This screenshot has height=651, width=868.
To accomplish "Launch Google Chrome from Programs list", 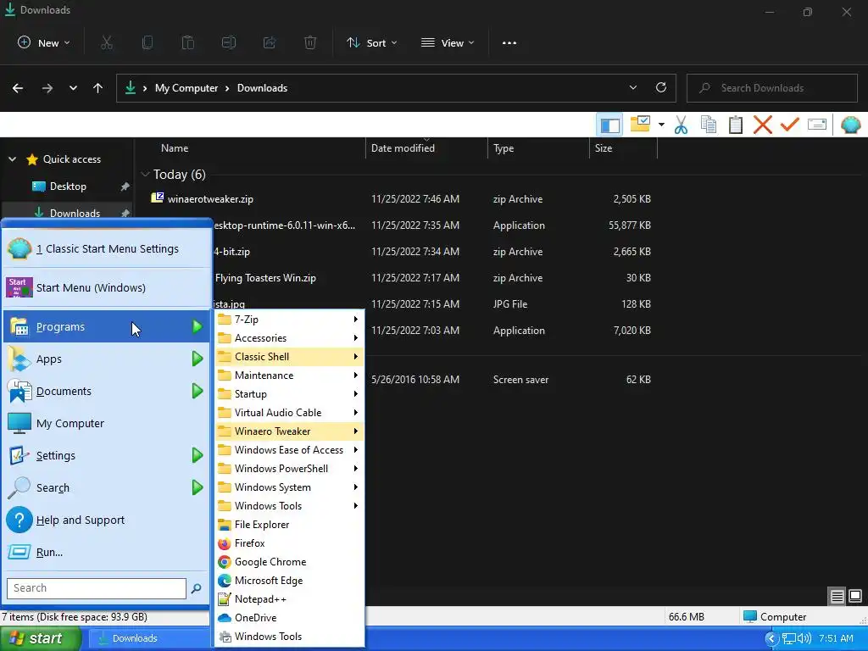I will tap(289, 562).
